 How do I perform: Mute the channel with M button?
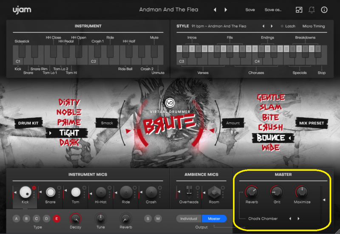click(x=158, y=219)
